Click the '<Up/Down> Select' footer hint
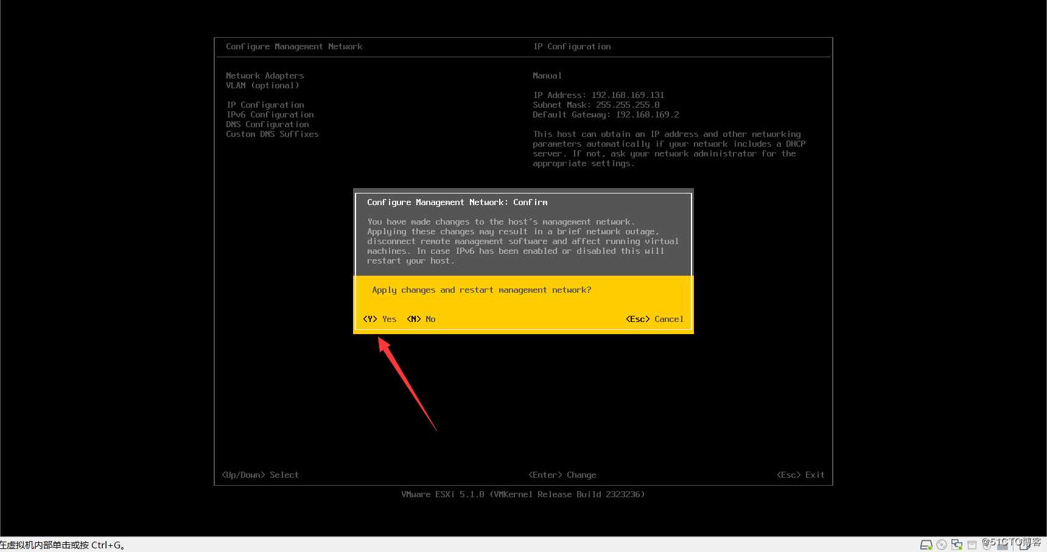This screenshot has height=552, width=1047. pyautogui.click(x=260, y=475)
